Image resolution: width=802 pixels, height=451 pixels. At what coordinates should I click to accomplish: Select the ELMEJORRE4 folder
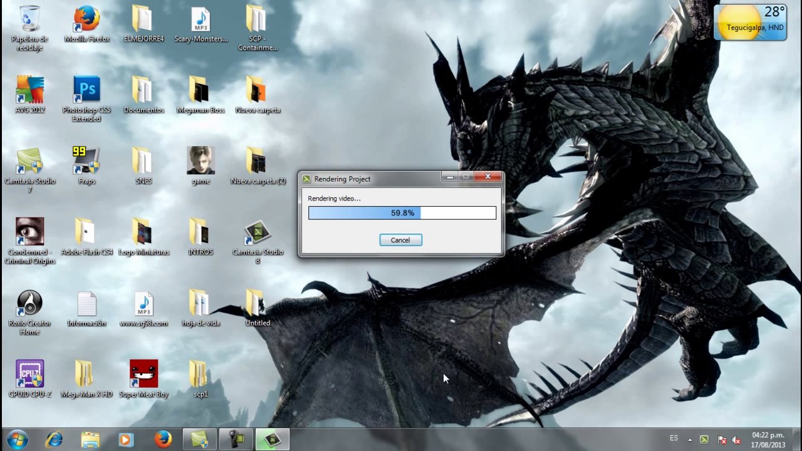click(x=143, y=24)
